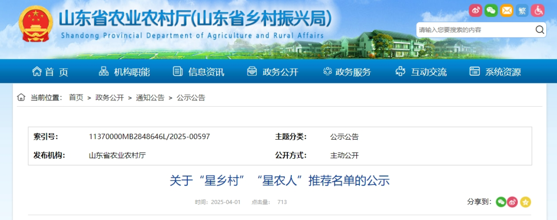
Task: Click the 分享到 label
Action: (479, 202)
